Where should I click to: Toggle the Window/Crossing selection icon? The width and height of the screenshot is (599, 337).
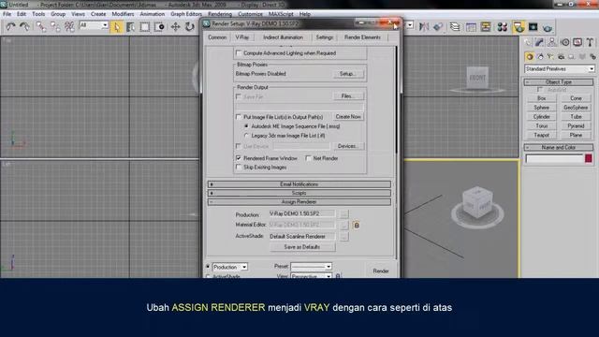tap(159, 27)
